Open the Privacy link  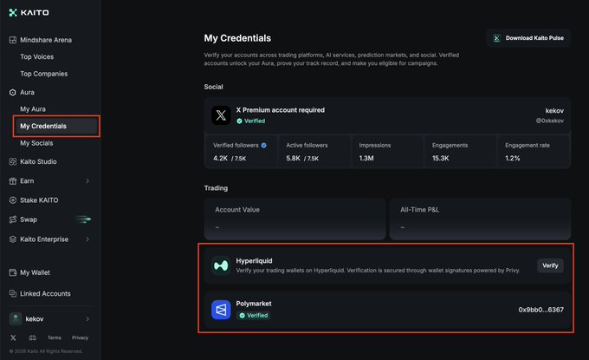pos(80,337)
